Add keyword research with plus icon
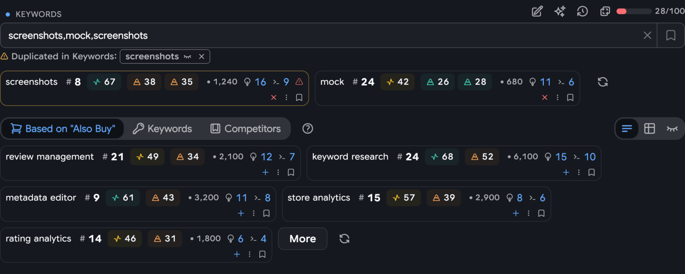This screenshot has width=685, height=274. point(566,172)
